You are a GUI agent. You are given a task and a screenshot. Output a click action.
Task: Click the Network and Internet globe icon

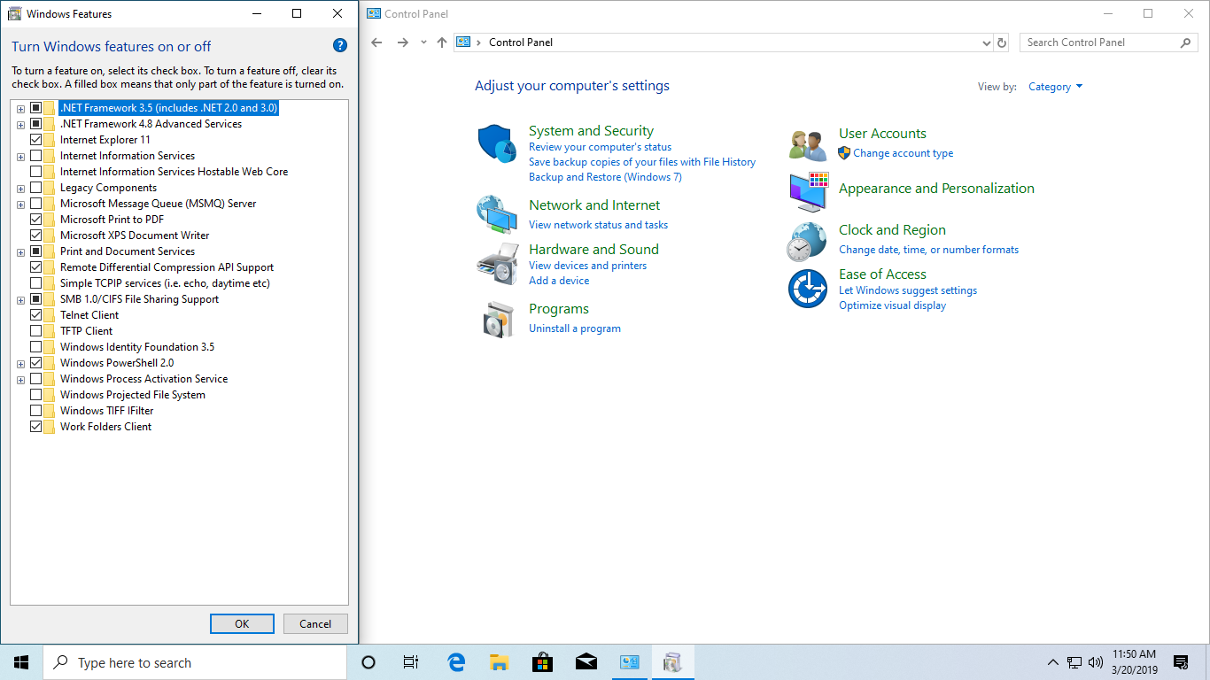tap(497, 213)
